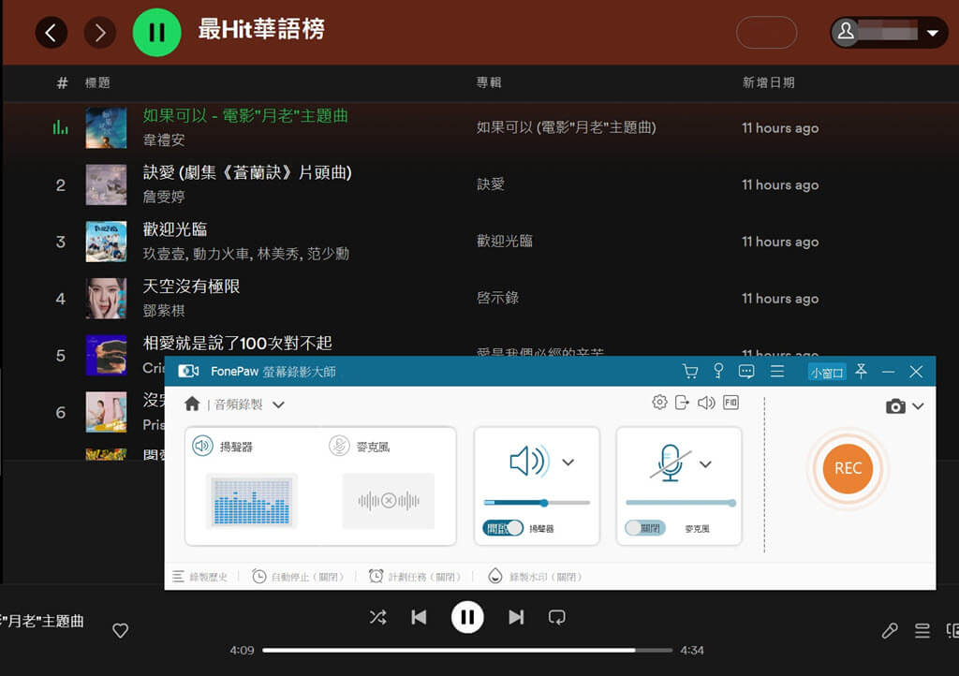
Task: Go back with Spotify's back arrow
Action: pos(51,33)
